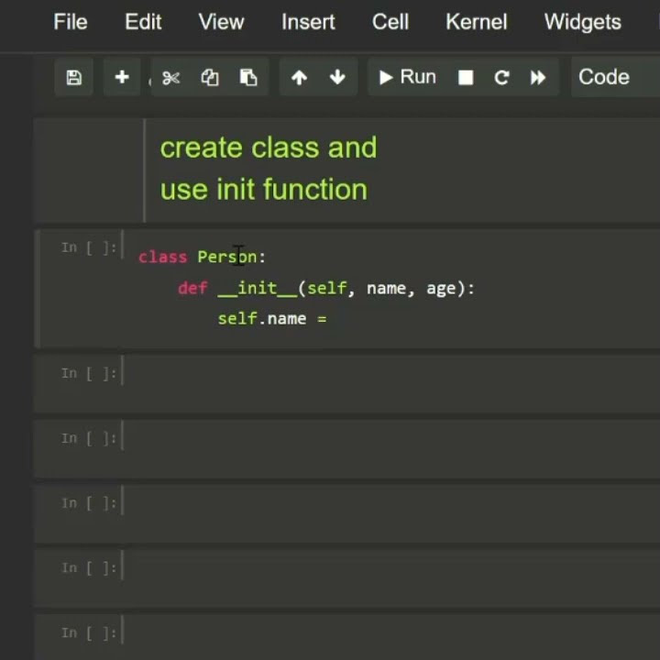Image resolution: width=660 pixels, height=660 pixels.
Task: Open the File menu
Action: tap(71, 22)
